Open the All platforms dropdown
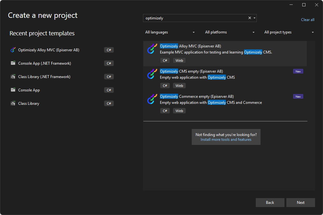Screen dimensions: 323x215 click(230, 32)
